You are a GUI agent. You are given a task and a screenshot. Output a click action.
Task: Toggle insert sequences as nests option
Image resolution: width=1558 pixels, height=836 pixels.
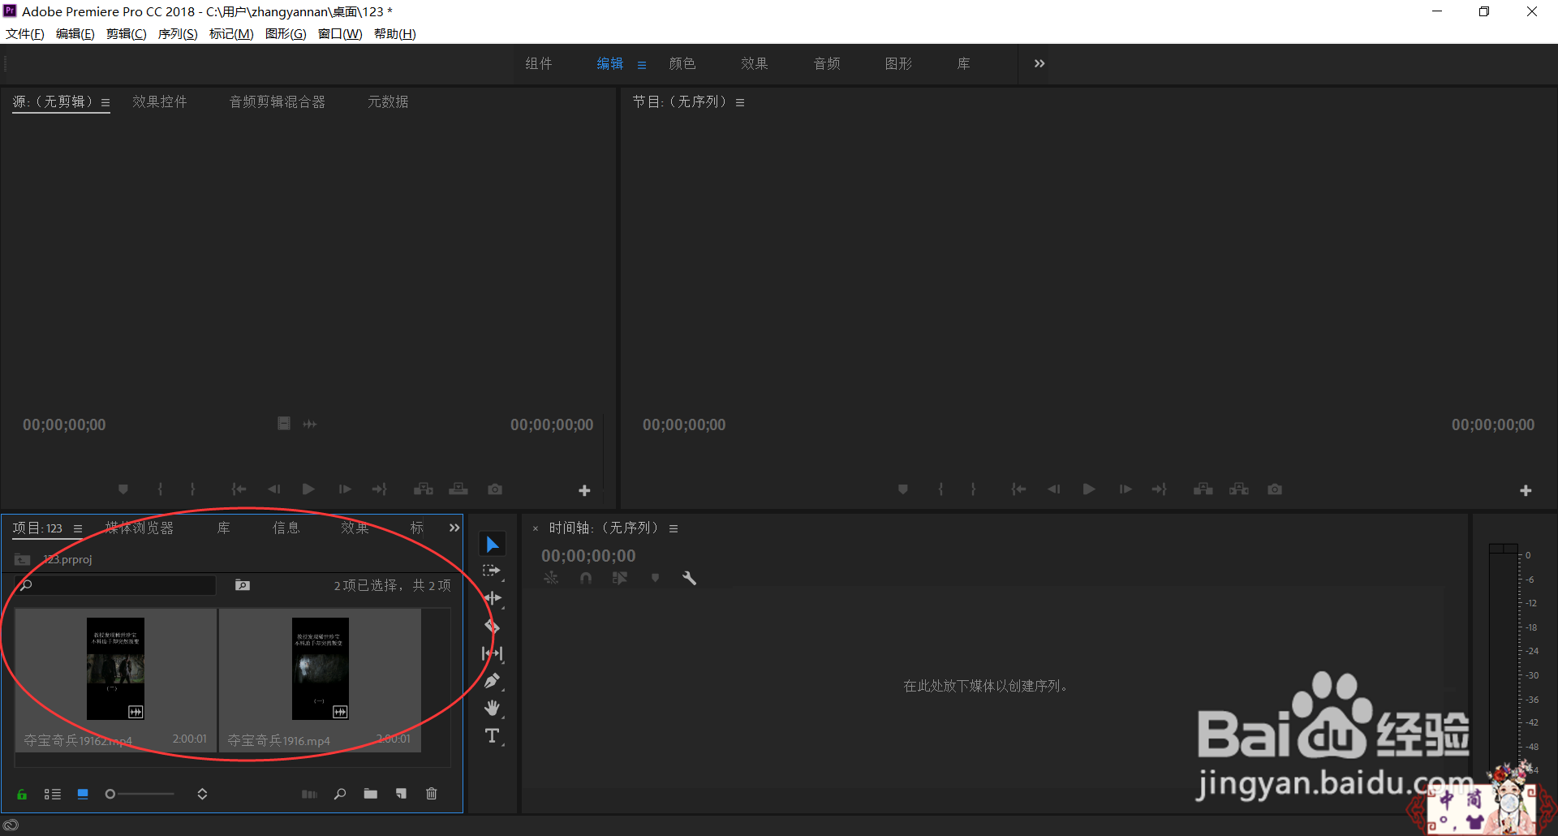[551, 578]
